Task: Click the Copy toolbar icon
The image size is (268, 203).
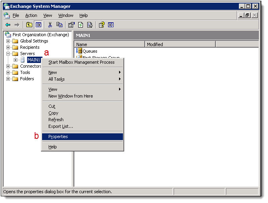Action: (59, 25)
